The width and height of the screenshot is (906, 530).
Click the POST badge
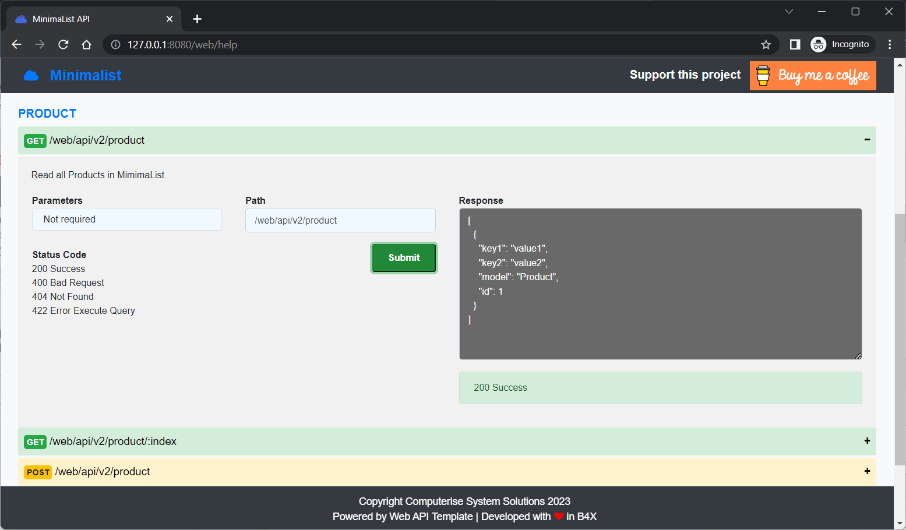point(38,472)
